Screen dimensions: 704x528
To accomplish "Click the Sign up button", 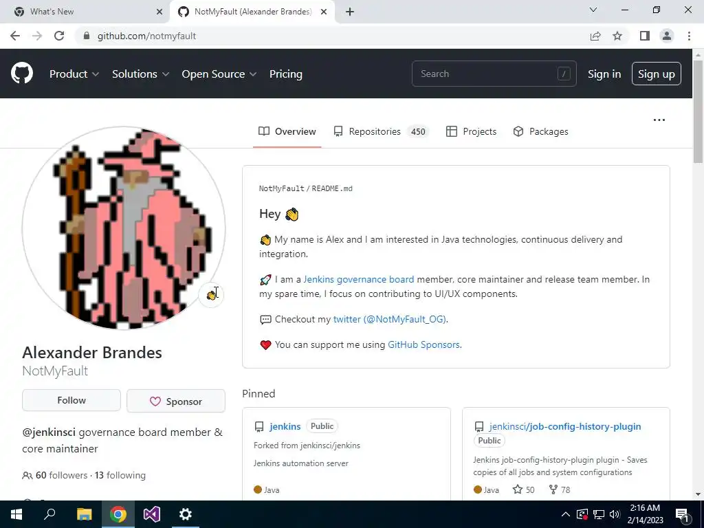I will click(656, 74).
